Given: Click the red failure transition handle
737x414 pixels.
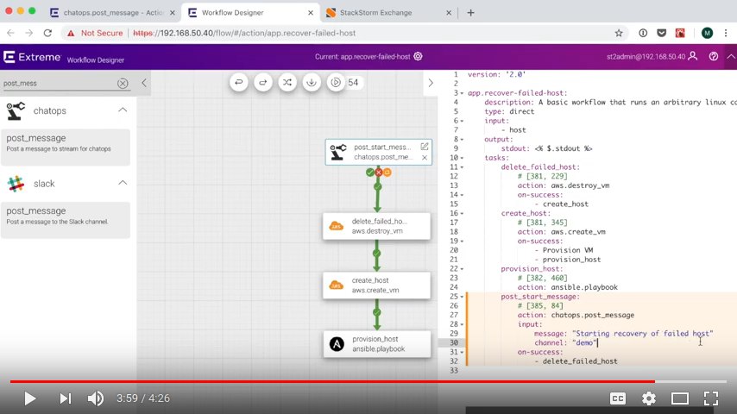Looking at the screenshot, I should tap(378, 172).
